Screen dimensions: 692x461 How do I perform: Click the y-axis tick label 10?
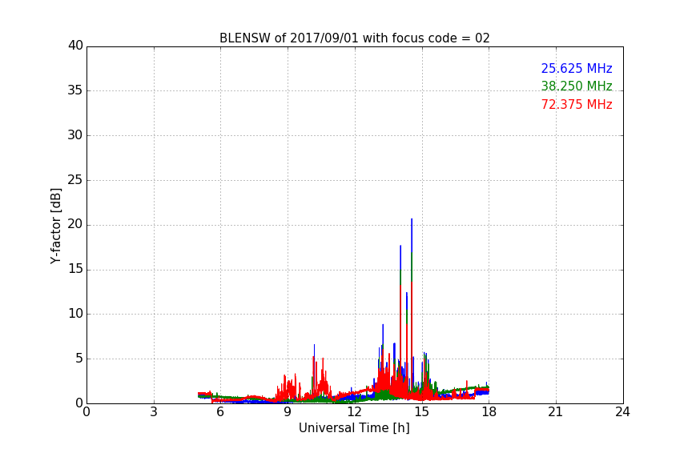tap(75, 314)
